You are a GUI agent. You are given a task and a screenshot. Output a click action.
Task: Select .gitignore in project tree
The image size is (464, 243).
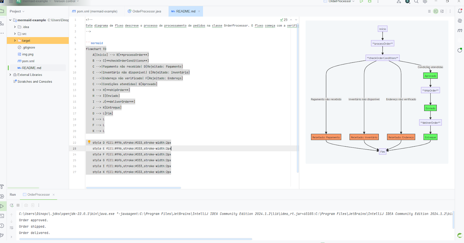point(26,47)
